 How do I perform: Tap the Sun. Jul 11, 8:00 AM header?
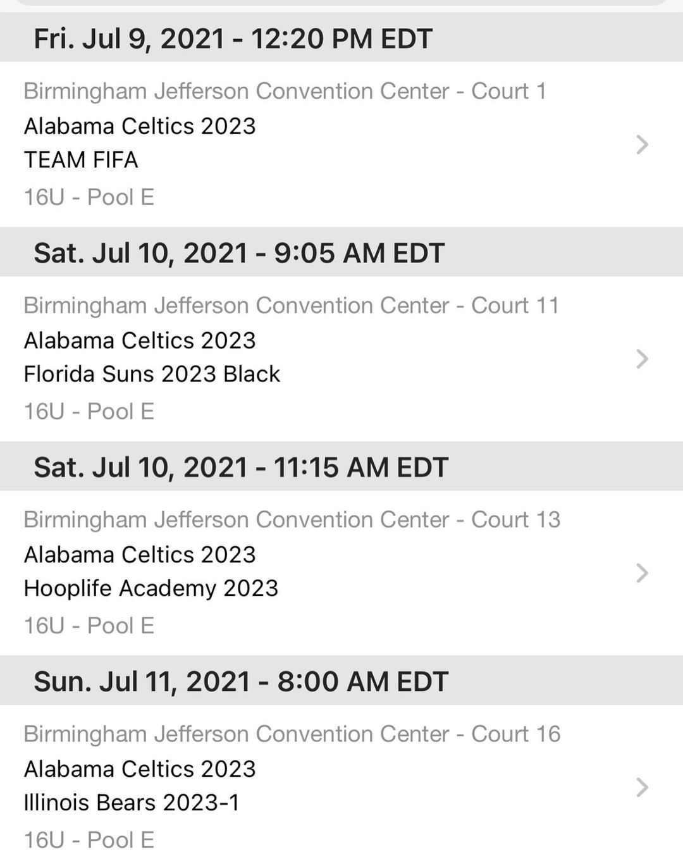[x=241, y=682]
